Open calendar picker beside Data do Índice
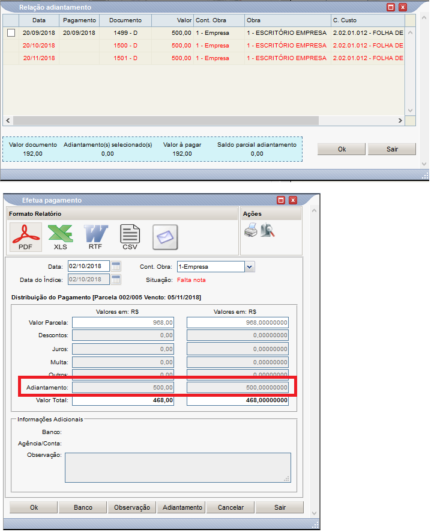Screen dimensions: 431x532 pyautogui.click(x=116, y=280)
